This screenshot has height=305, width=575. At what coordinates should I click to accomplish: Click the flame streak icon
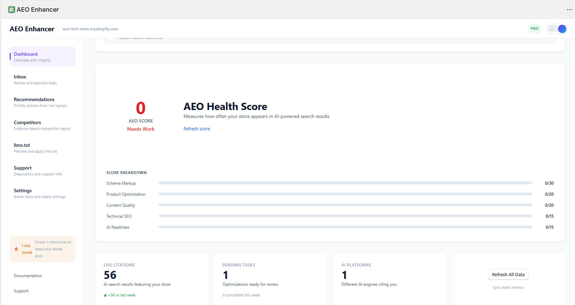click(16, 249)
